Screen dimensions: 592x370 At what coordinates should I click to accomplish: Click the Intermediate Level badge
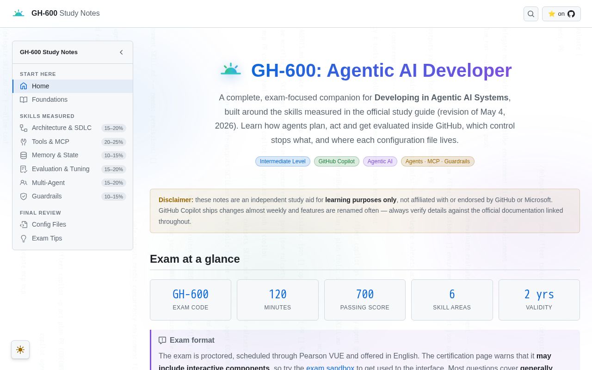[x=283, y=161]
